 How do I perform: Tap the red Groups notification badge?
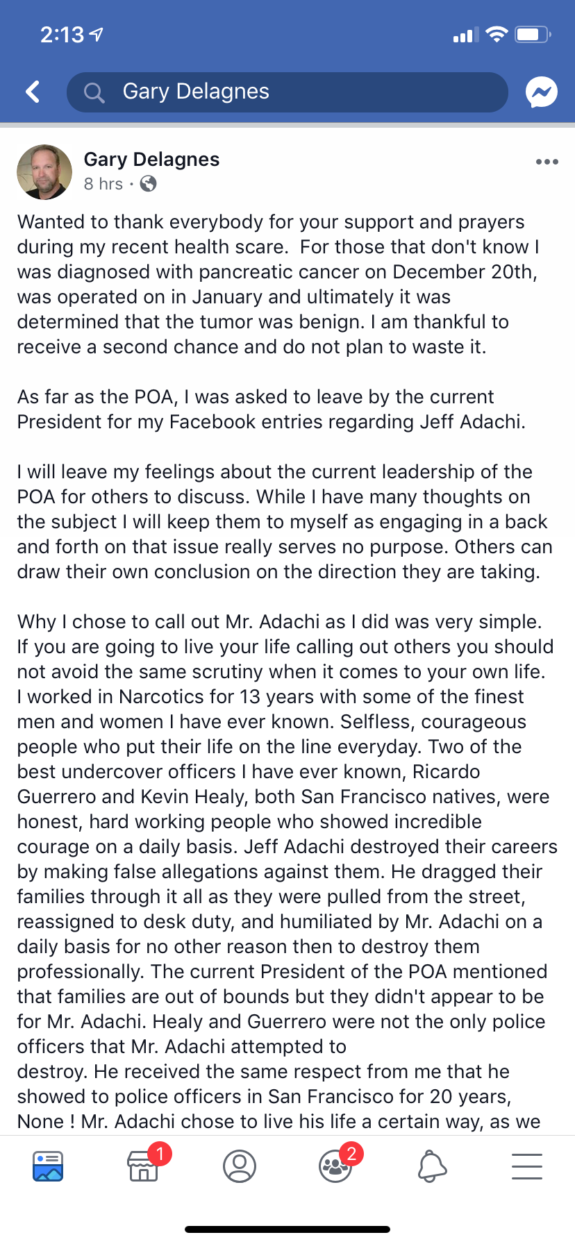(x=351, y=1154)
